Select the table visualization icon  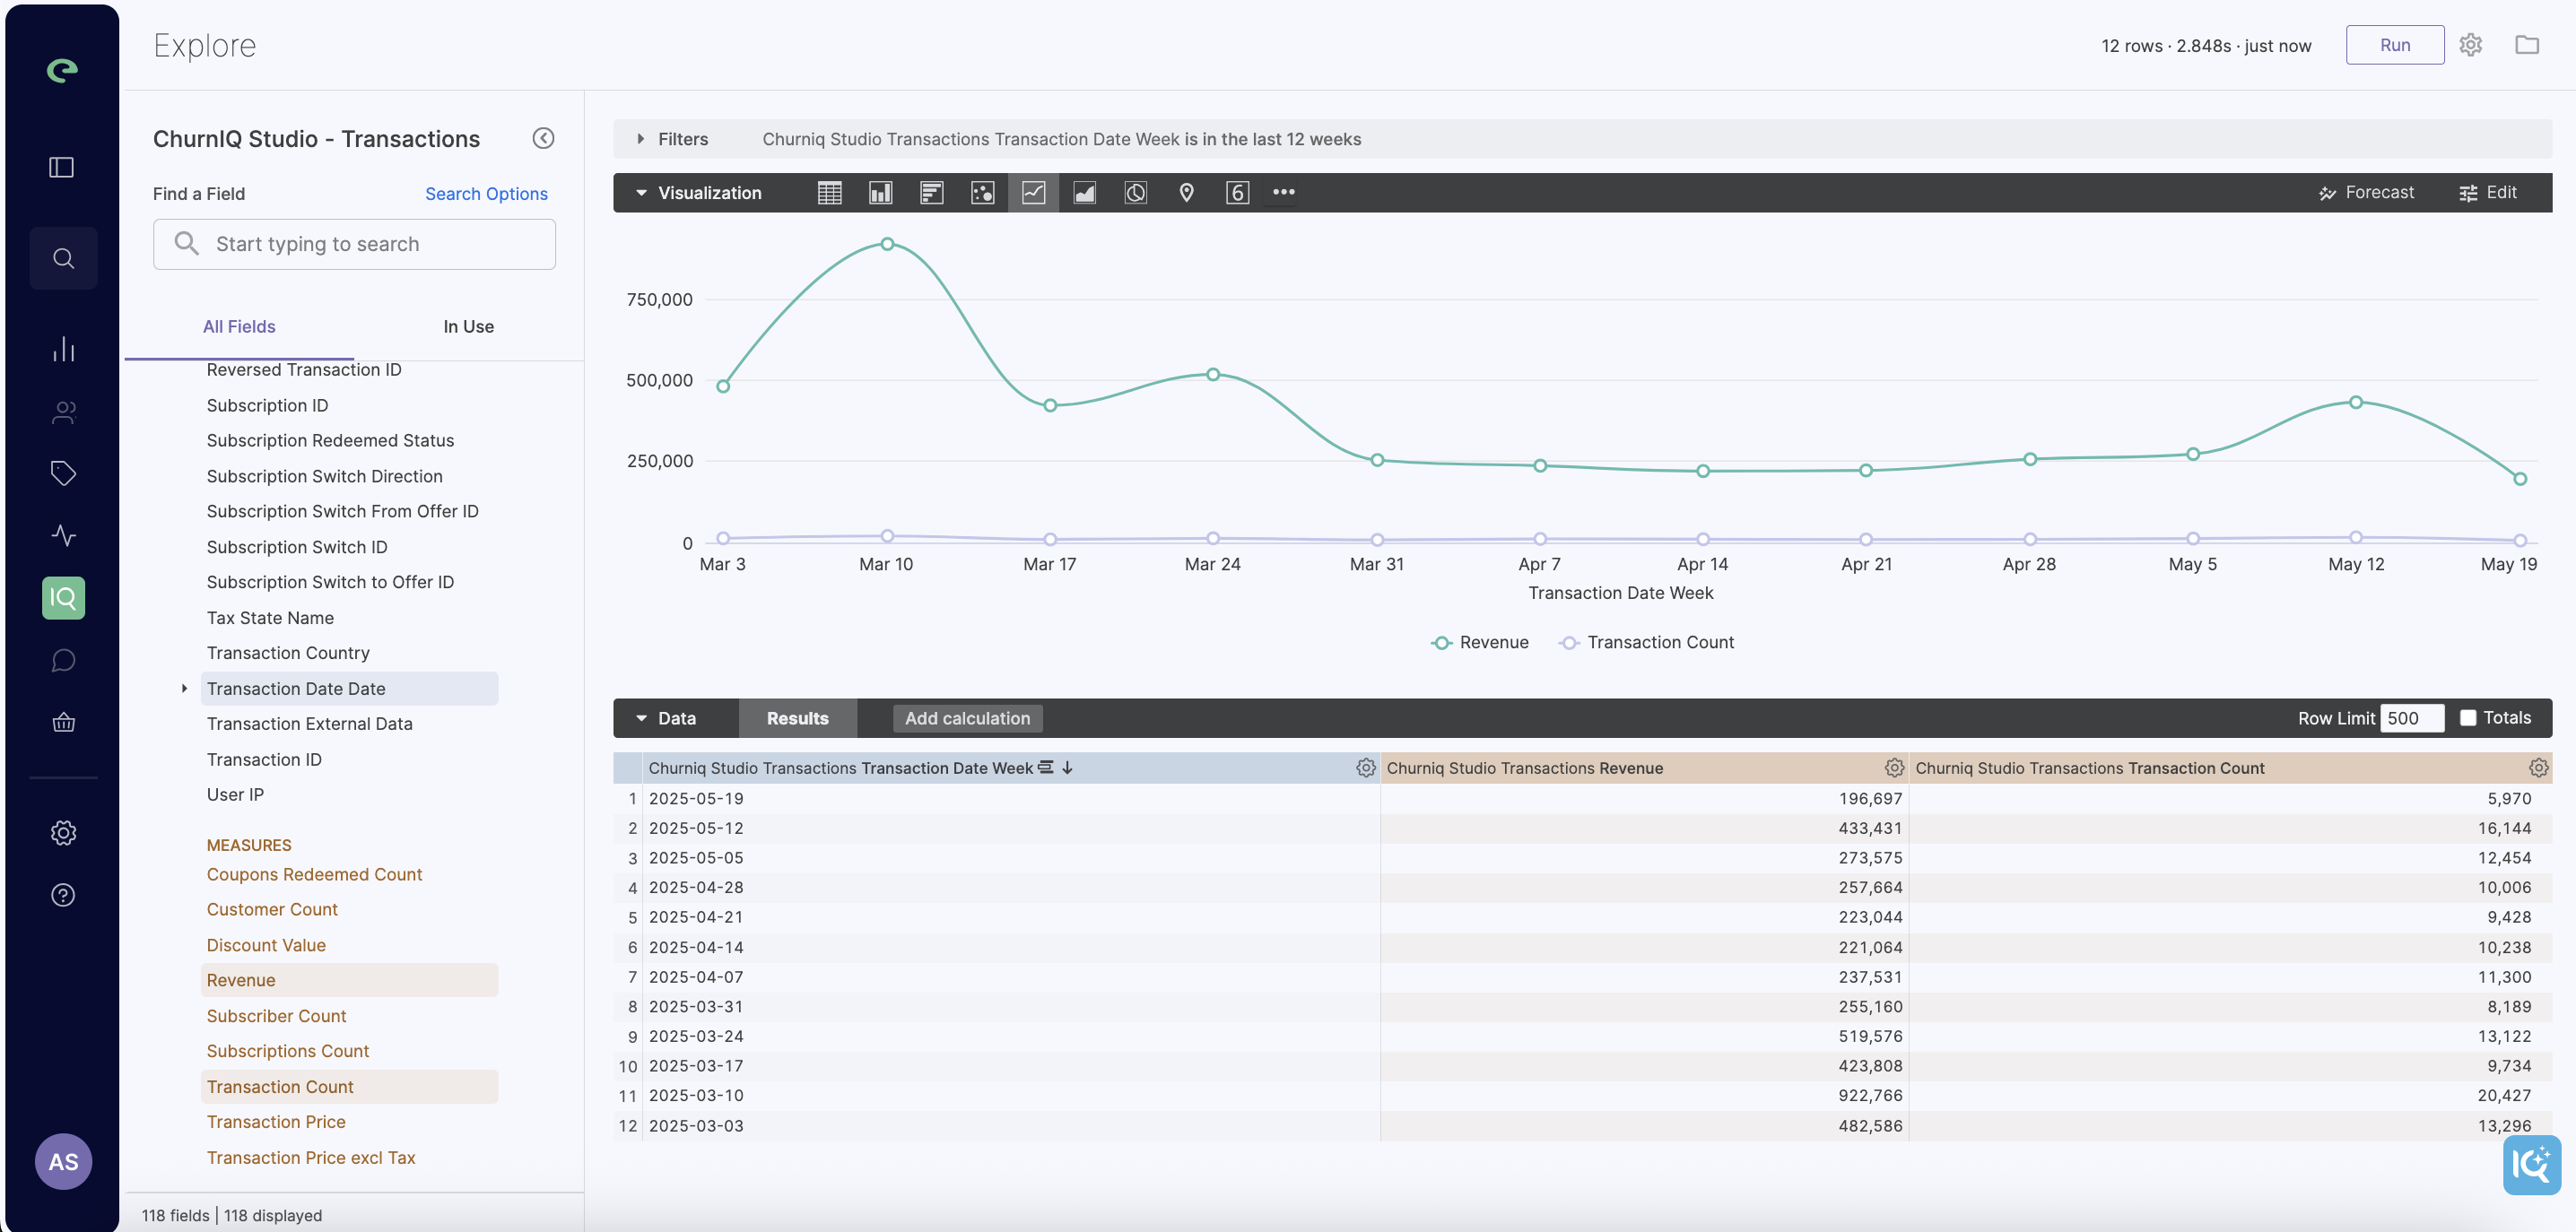point(829,192)
